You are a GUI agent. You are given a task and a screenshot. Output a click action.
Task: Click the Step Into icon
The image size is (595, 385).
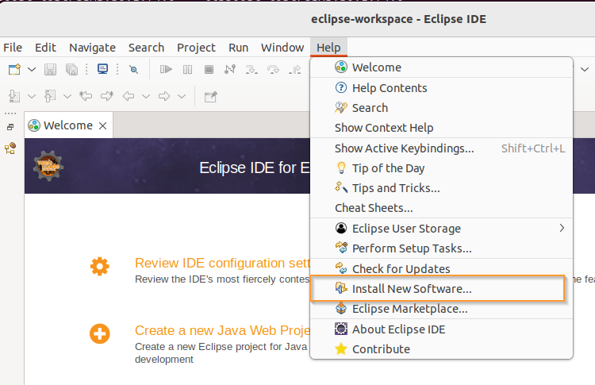[251, 70]
